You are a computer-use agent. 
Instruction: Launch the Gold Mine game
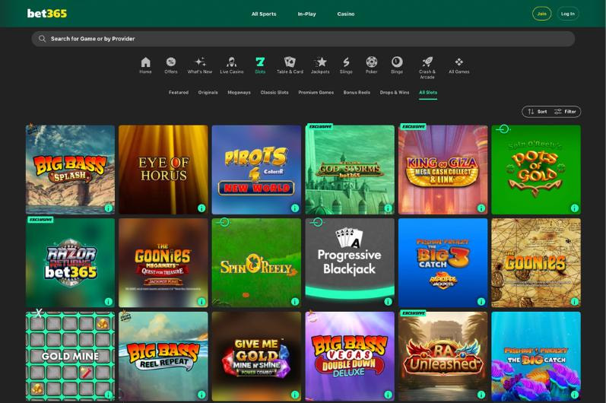pos(71,357)
